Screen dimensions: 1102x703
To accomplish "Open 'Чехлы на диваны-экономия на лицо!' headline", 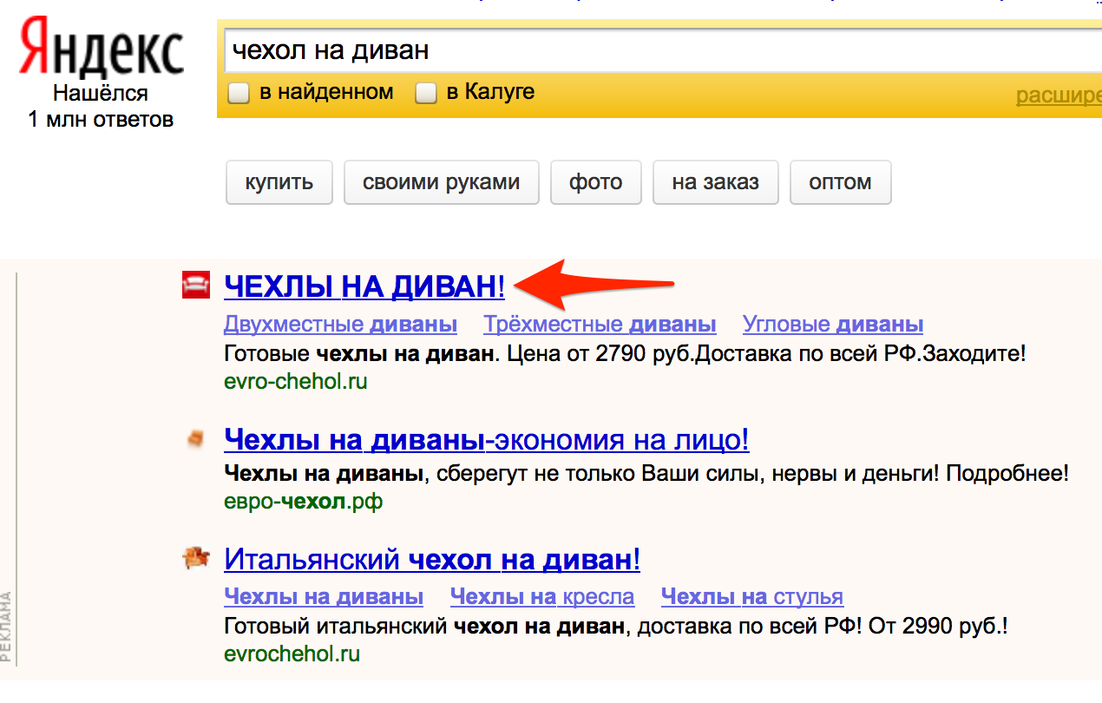I will tap(487, 441).
